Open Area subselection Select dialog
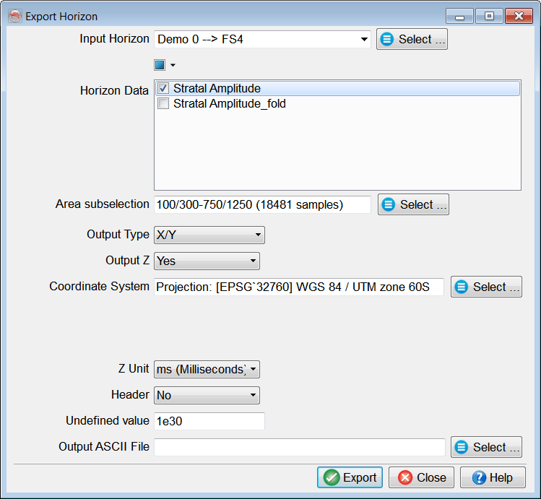This screenshot has height=499, width=541. 413,205
